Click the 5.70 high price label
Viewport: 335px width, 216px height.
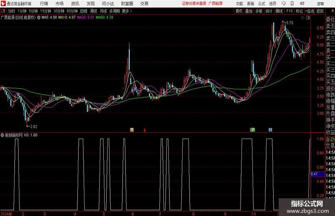(x=290, y=23)
